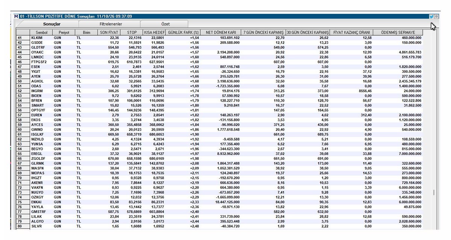Click the 30 GÜN ÖNCEKİ KAPANIŞ header
The height and width of the screenshot is (240, 451).
tap(308, 33)
